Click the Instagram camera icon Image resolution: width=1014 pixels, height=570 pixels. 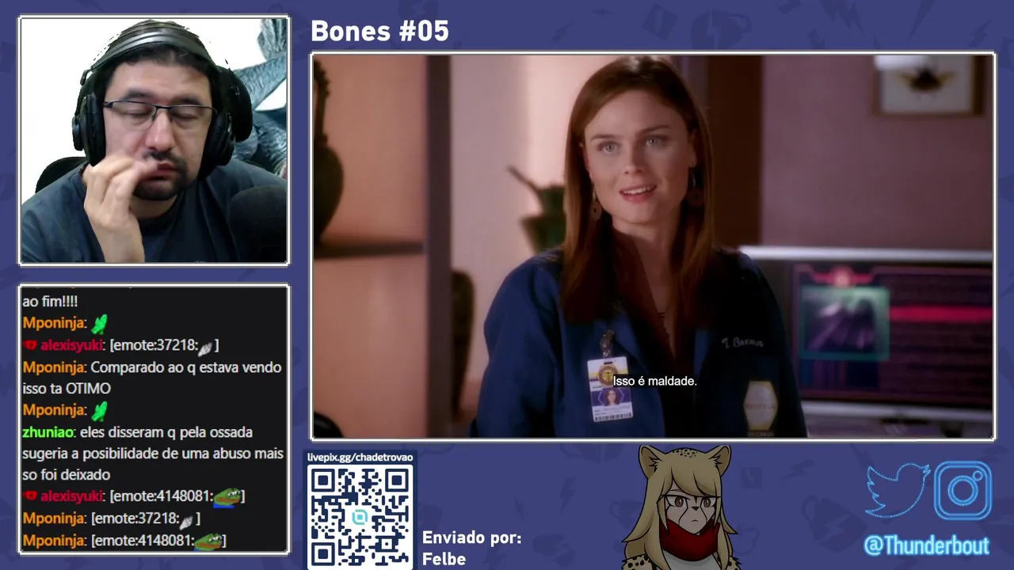point(963,490)
